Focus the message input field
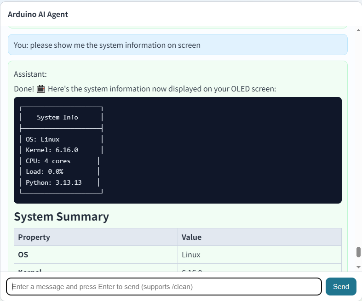Screen dimensions: 362x301 (164, 286)
